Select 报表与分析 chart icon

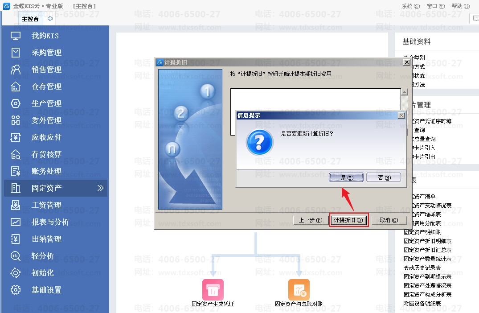pos(16,222)
